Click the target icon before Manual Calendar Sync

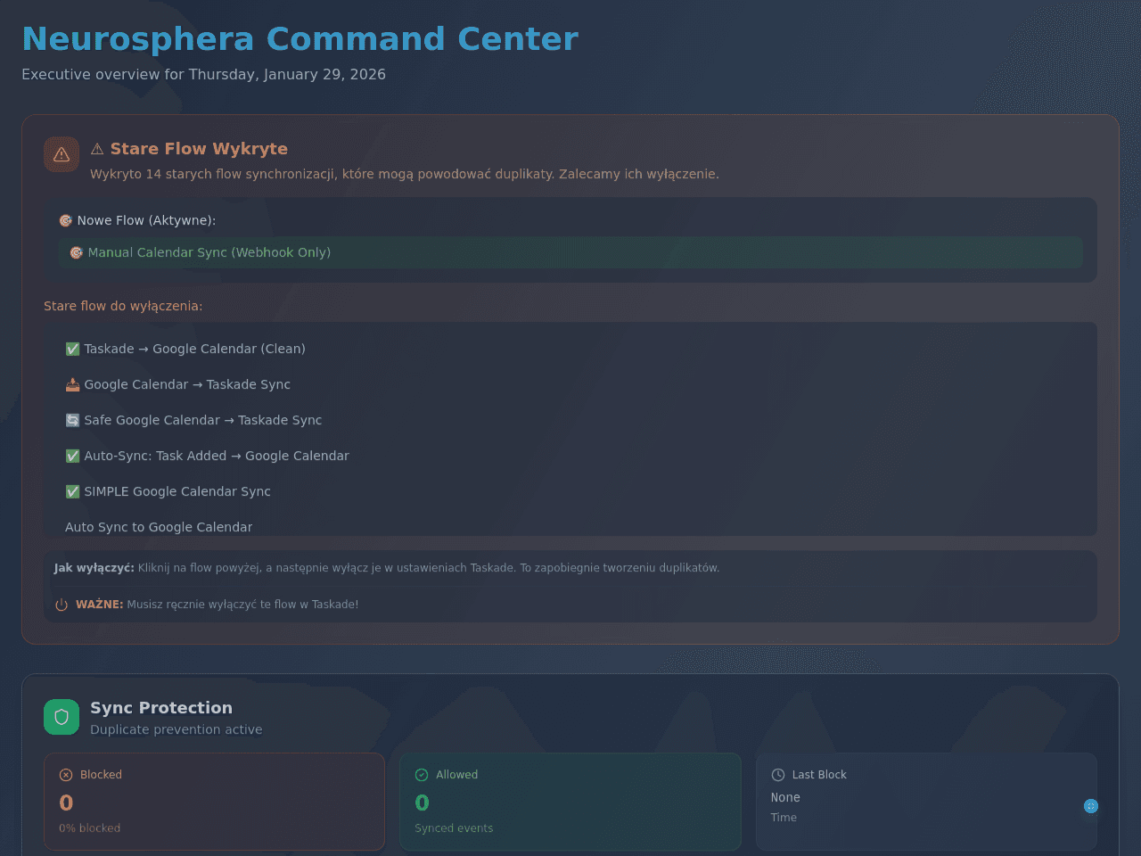point(77,252)
